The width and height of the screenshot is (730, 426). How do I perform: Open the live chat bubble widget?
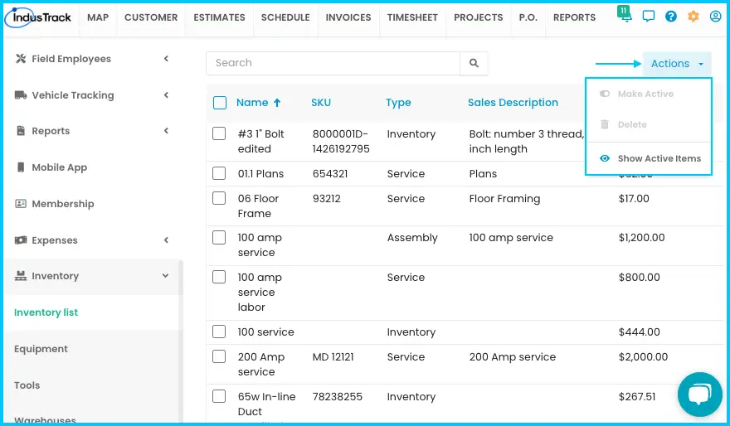click(x=700, y=394)
